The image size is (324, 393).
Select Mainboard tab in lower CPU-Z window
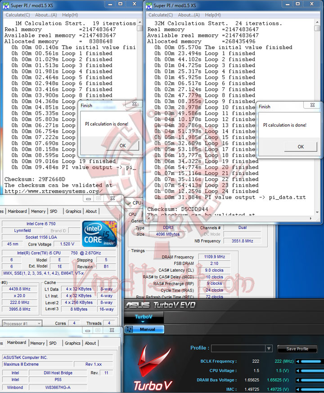tap(16, 342)
